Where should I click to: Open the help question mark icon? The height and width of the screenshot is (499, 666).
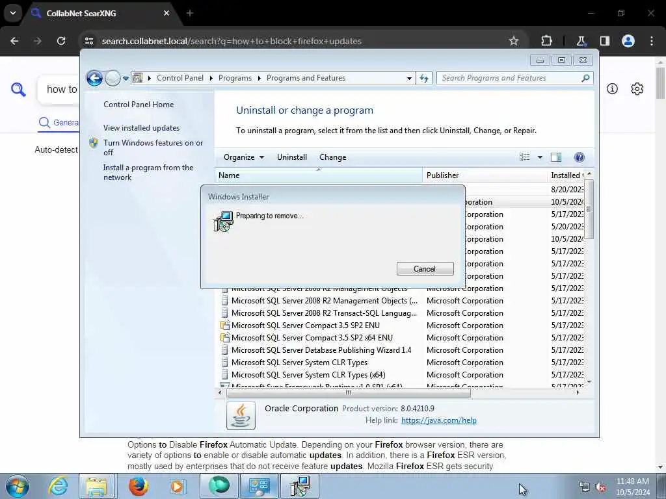[579, 157]
